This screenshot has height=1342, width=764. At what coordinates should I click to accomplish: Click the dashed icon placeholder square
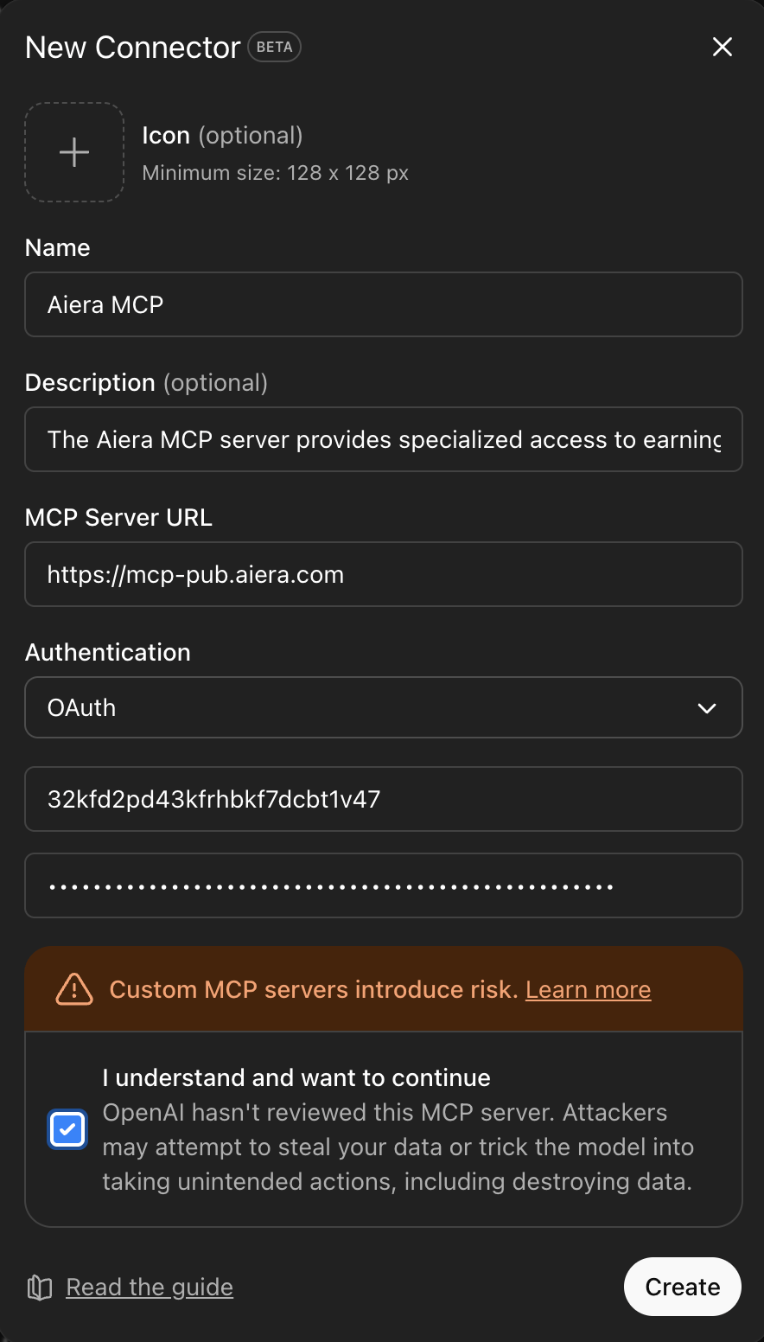(x=73, y=152)
